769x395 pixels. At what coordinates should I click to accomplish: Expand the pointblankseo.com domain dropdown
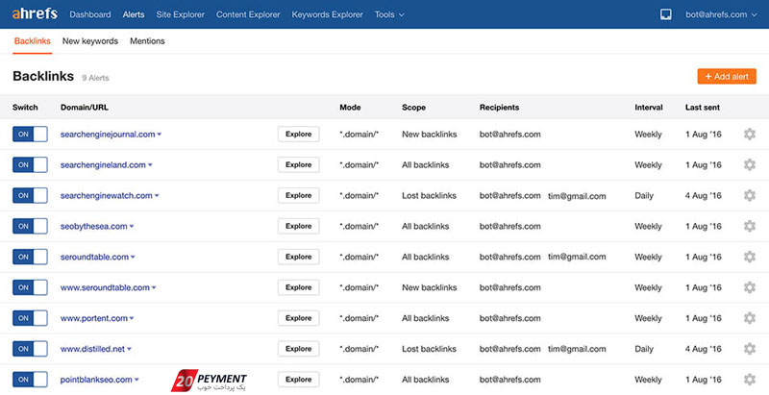136,380
